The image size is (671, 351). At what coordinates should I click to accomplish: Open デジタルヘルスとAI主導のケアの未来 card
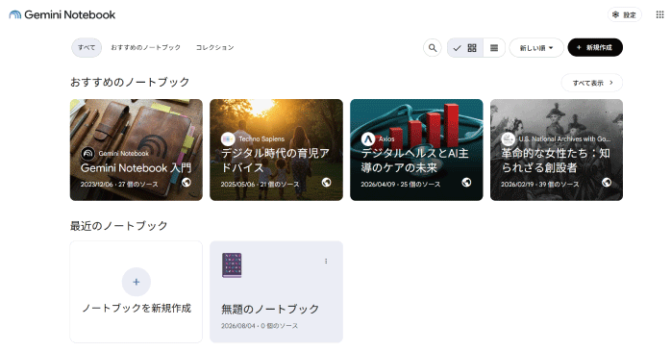pos(416,150)
